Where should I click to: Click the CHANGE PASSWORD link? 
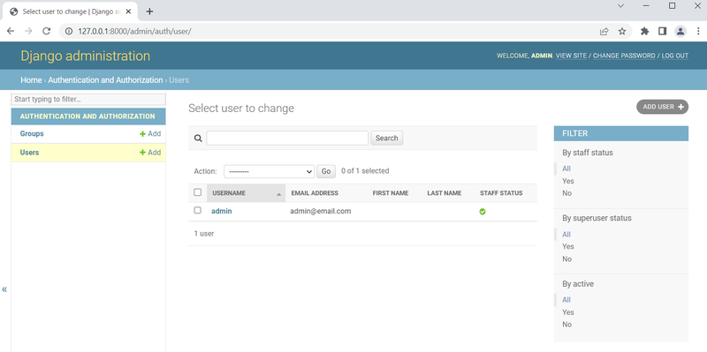tap(624, 56)
